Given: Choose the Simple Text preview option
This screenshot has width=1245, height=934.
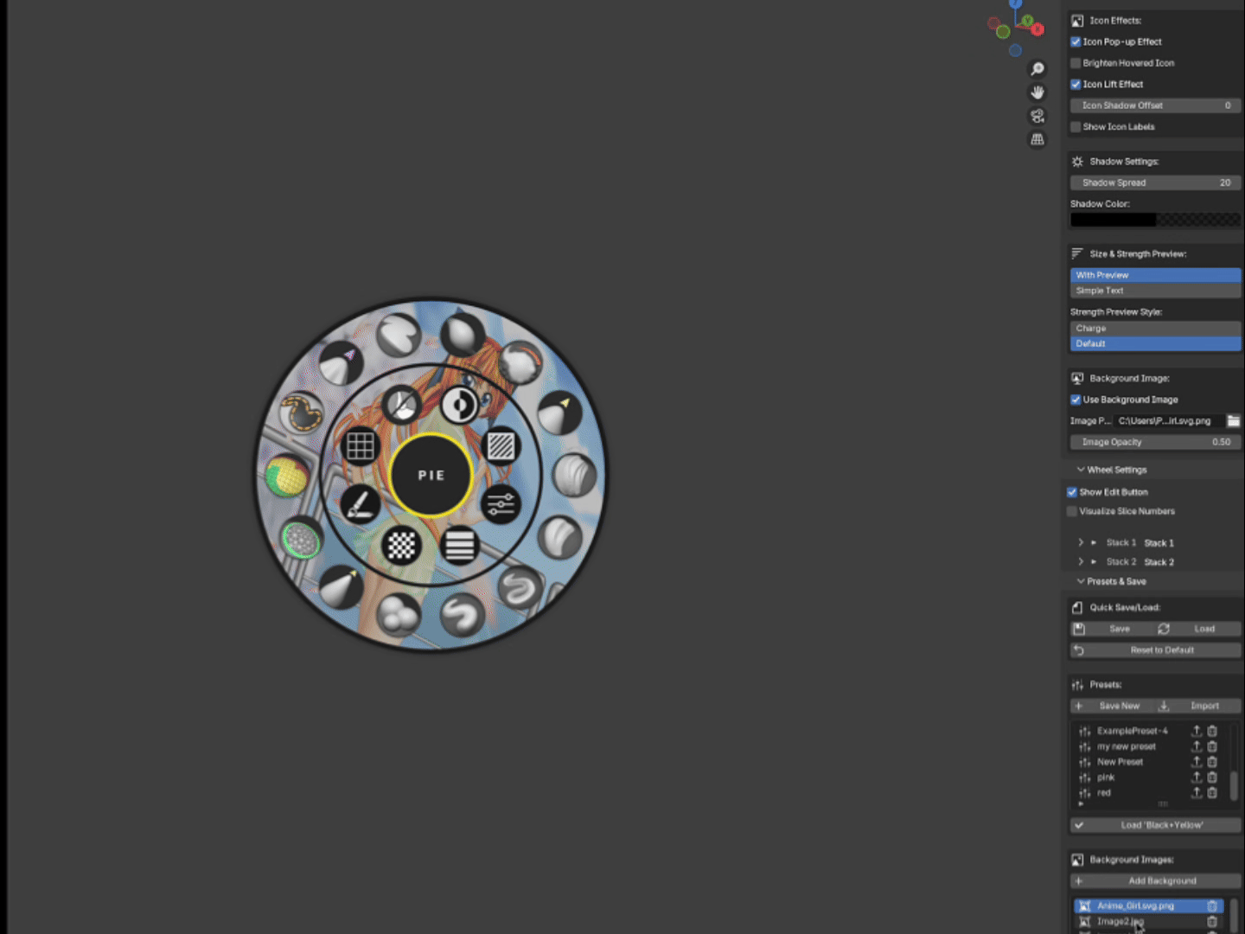Looking at the screenshot, I should tap(1155, 291).
